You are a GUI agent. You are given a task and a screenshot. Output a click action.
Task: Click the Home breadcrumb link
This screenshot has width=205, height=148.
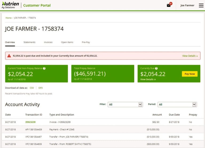click(9, 18)
